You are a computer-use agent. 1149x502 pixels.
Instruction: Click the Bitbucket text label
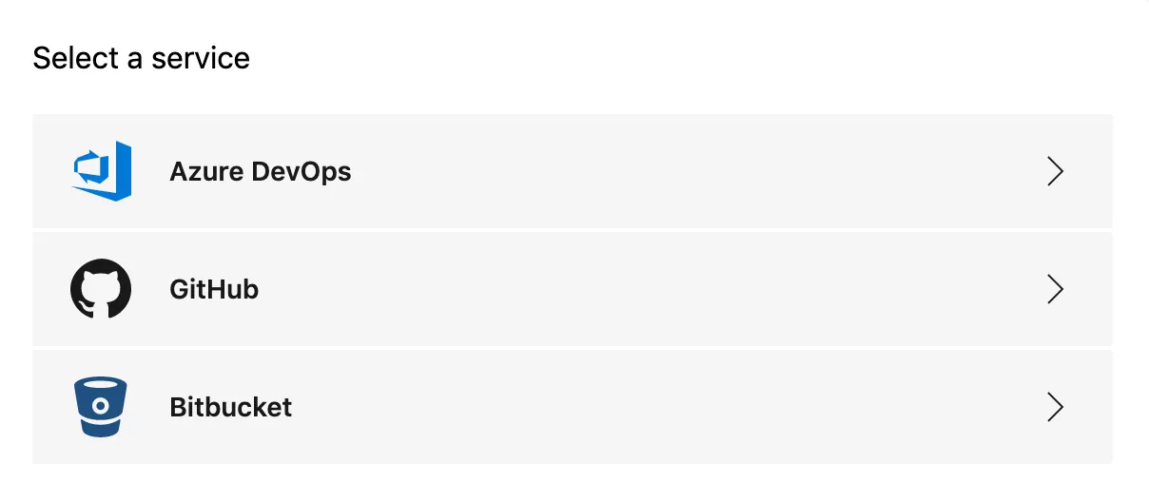click(x=230, y=407)
